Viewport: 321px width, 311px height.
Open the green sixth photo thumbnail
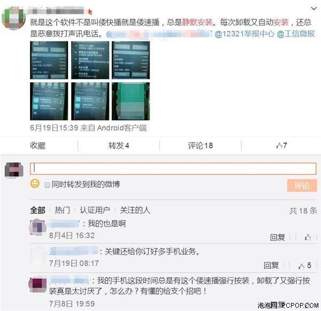pos(131,101)
